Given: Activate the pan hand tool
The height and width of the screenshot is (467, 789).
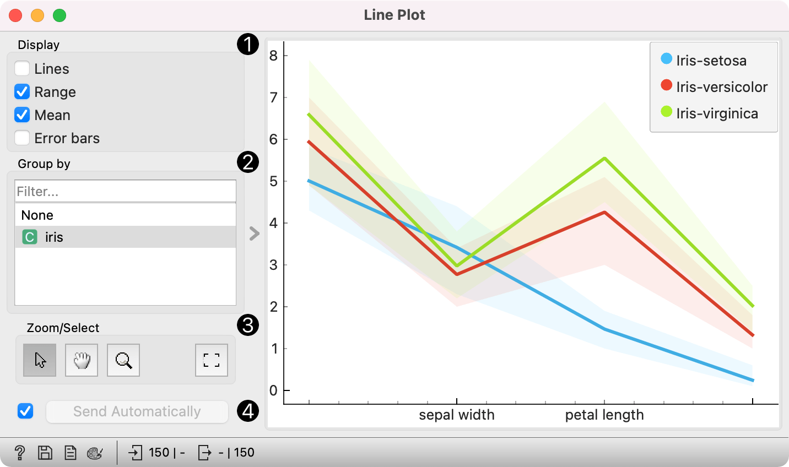Looking at the screenshot, I should (82, 360).
